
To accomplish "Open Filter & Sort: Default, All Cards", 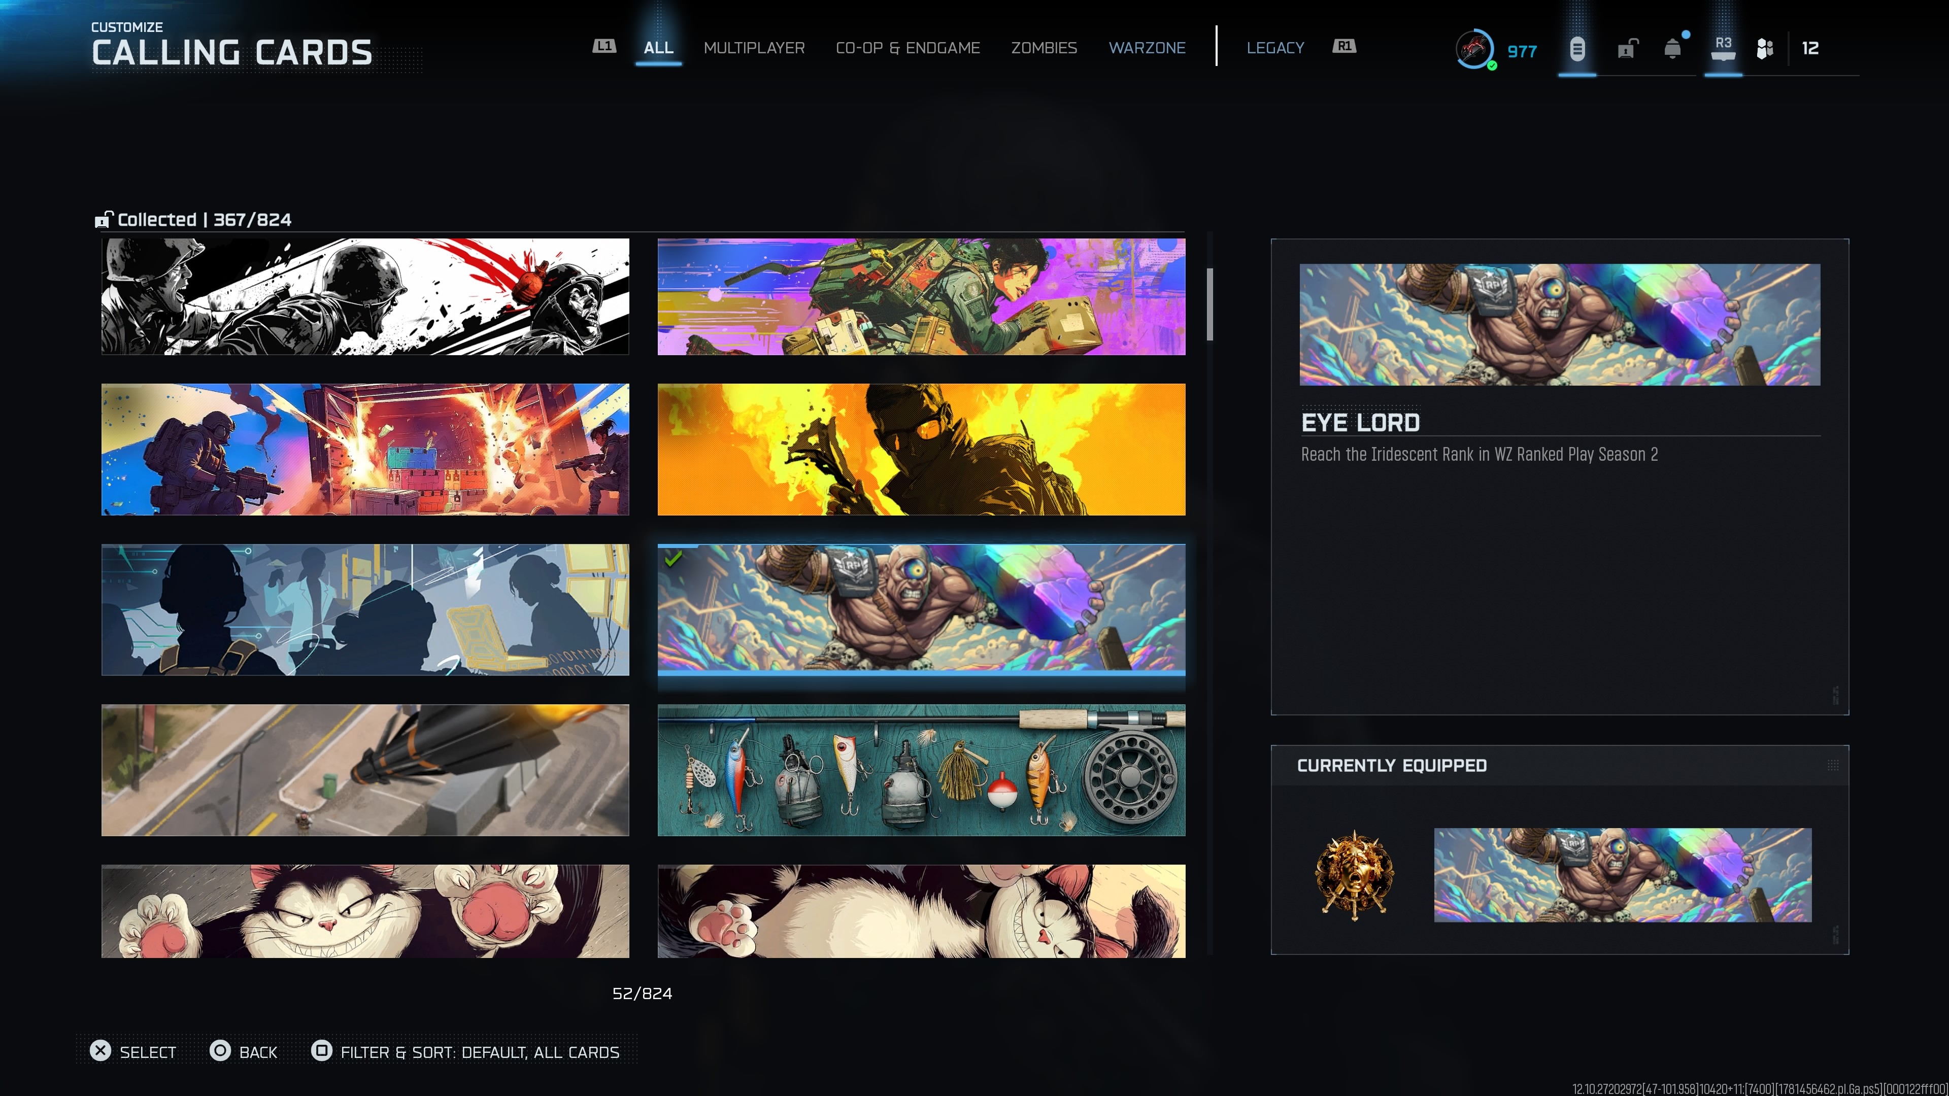I will pos(480,1052).
